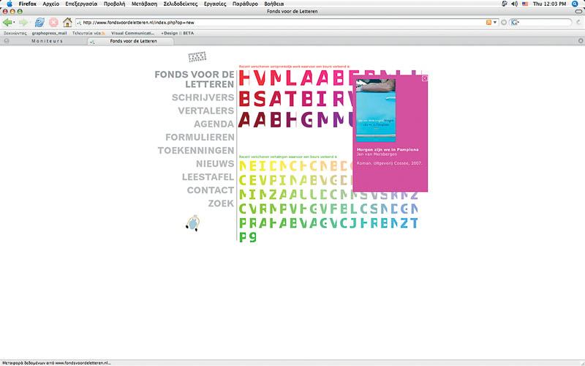Open the Εργασίες menu
The image size is (585, 366).
tap(215, 4)
